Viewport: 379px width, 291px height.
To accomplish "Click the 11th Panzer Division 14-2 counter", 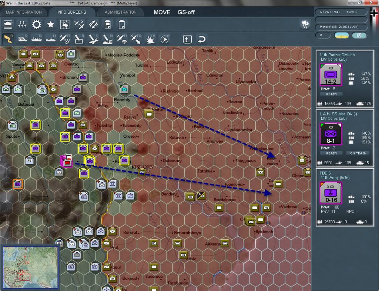I will (331, 75).
